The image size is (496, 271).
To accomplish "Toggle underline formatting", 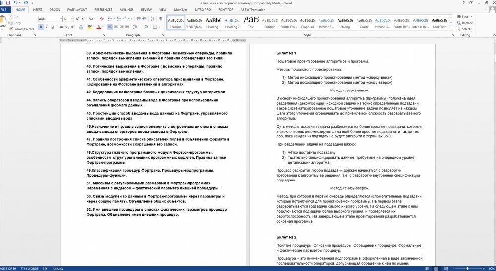I will (x=53, y=27).
